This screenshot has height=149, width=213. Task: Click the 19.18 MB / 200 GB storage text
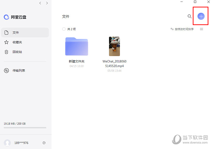[x=15, y=124]
